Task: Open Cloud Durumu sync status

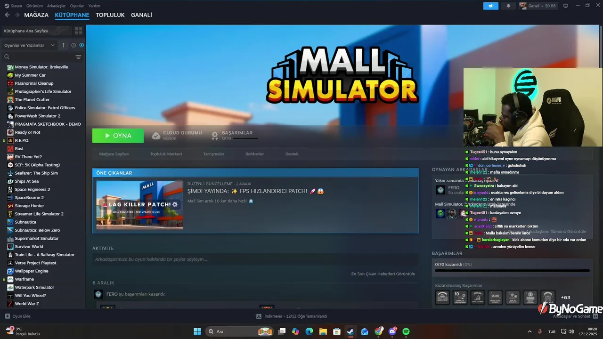Action: point(177,136)
